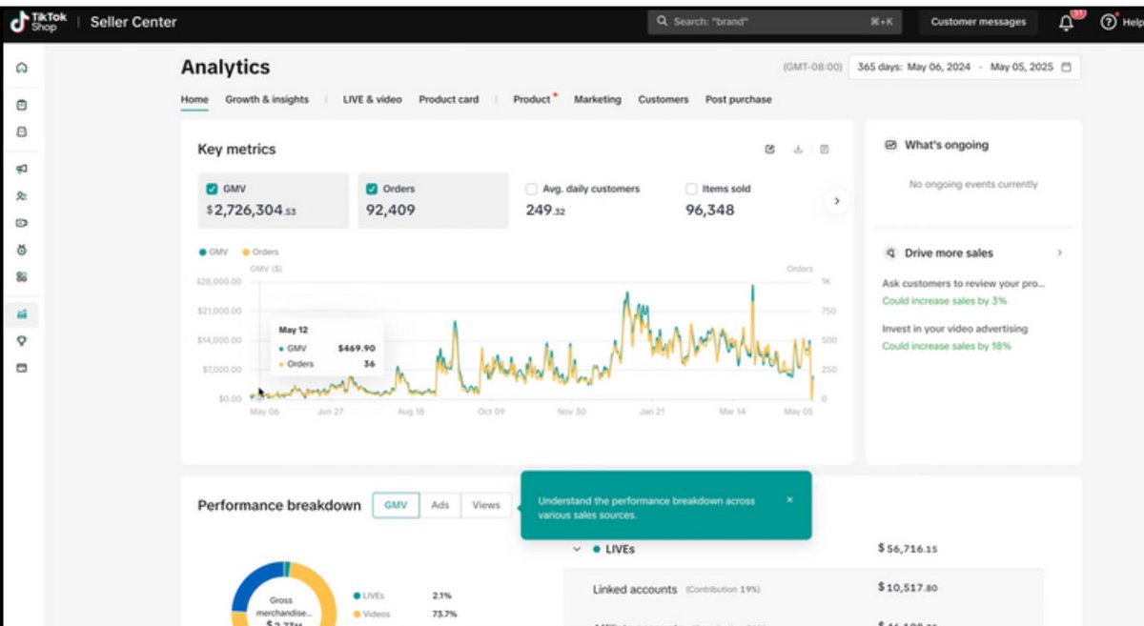This screenshot has width=1144, height=626.
Task: Open the Products bag icon in the sidebar
Action: click(22, 131)
